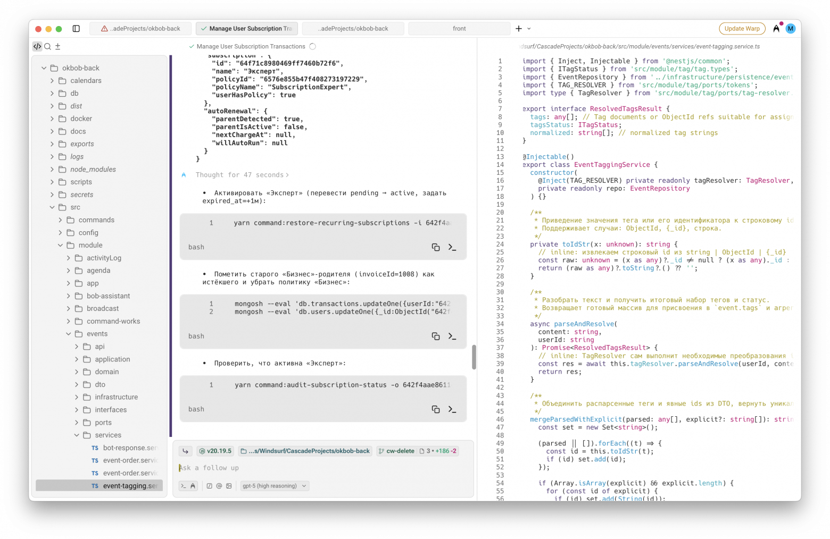830x539 pixels.
Task: Open the file search magnifier in sidebar
Action: tap(47, 46)
